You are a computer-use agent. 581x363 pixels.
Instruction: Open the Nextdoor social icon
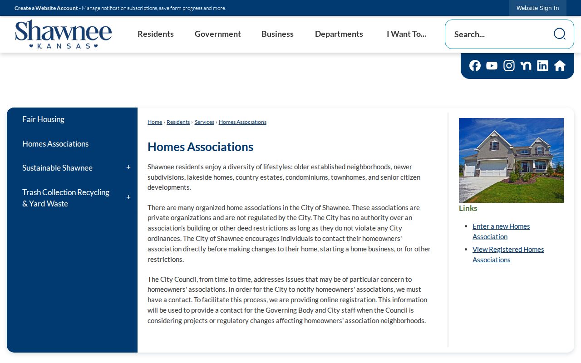(526, 66)
